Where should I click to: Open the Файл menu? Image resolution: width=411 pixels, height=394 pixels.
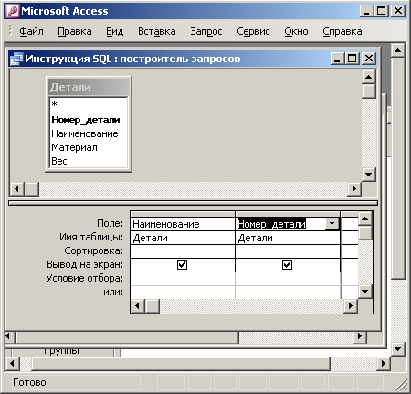tap(31, 31)
